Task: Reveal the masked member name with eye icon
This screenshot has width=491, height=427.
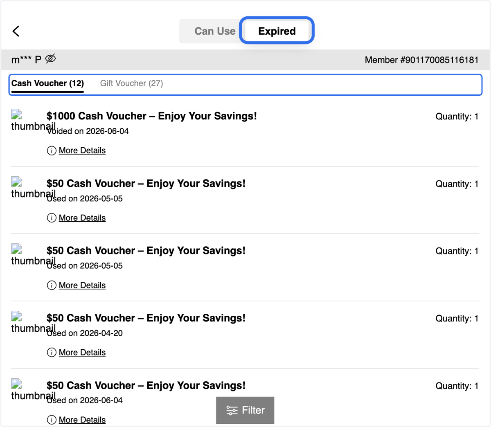Action: point(50,59)
